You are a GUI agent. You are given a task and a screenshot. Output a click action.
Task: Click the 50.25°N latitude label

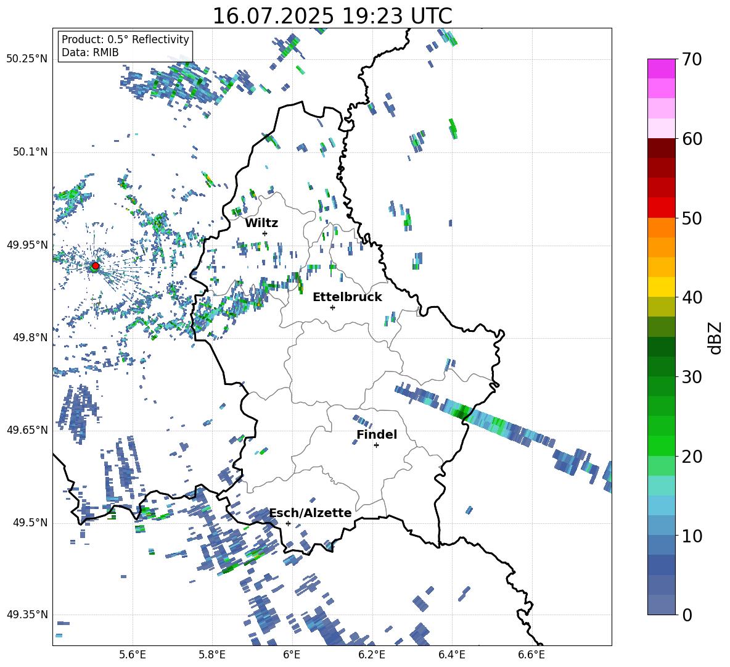tap(27, 59)
